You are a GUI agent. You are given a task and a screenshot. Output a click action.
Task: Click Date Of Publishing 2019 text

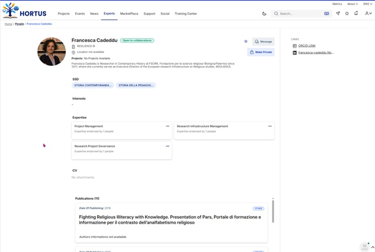(95, 208)
